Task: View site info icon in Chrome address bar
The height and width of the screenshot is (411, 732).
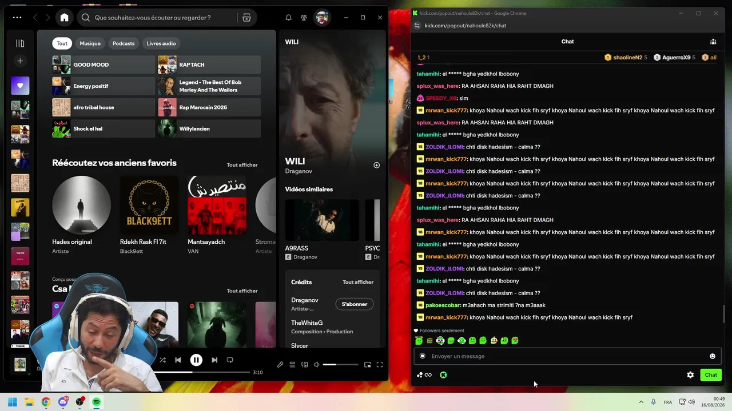Action: click(417, 26)
